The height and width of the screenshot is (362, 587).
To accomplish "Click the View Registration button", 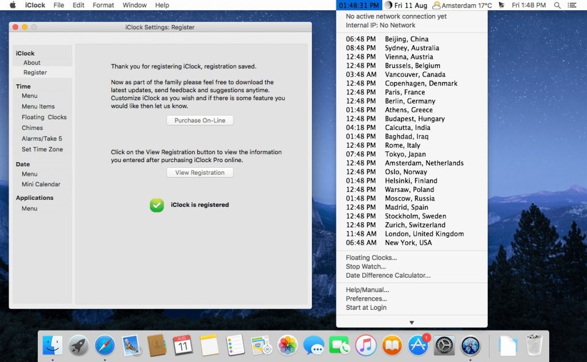I will (199, 172).
